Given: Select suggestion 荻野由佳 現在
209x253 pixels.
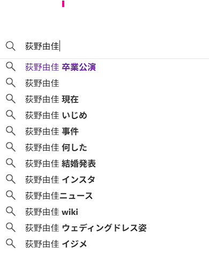Looking at the screenshot, I should pyautogui.click(x=52, y=99).
